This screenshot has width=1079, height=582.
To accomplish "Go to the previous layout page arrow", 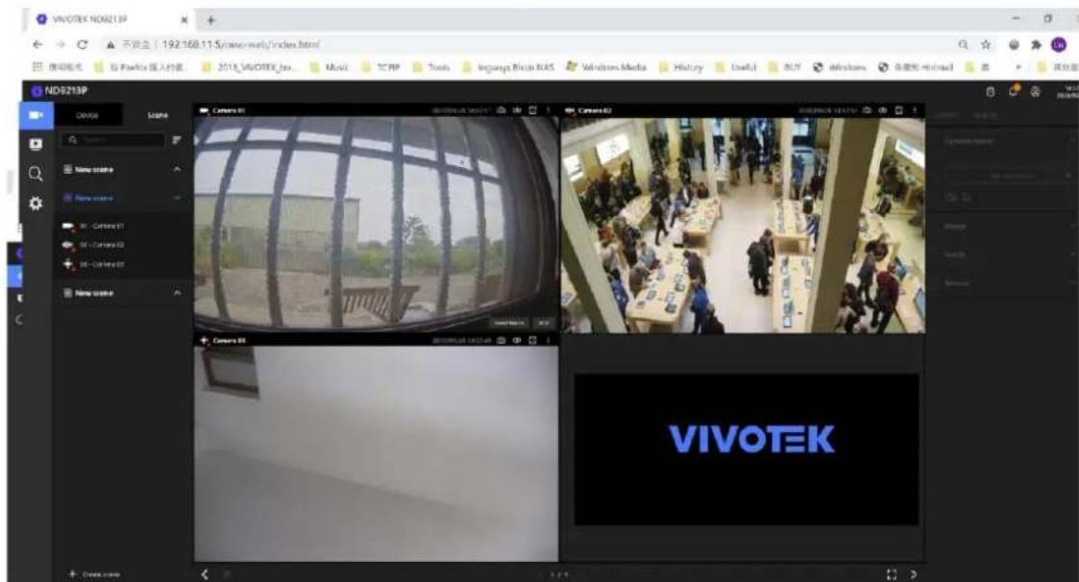I will [205, 573].
